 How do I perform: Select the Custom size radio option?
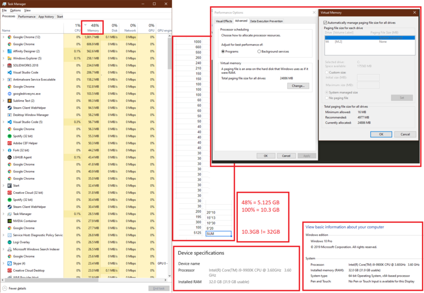[326, 72]
